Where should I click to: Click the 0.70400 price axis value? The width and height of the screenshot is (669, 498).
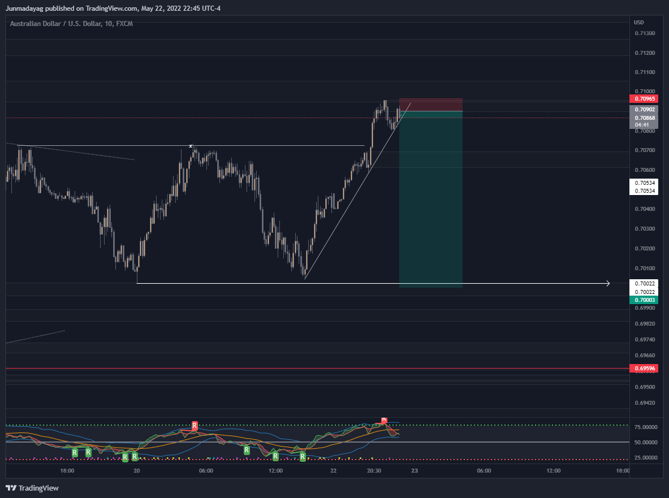point(645,209)
